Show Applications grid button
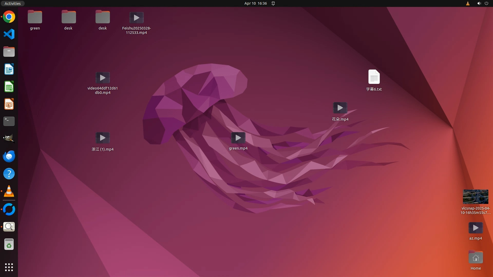Image resolution: width=493 pixels, height=277 pixels. (x=9, y=267)
